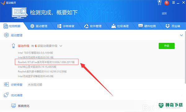Switch to the 硬件检测 tab

coord(147,26)
